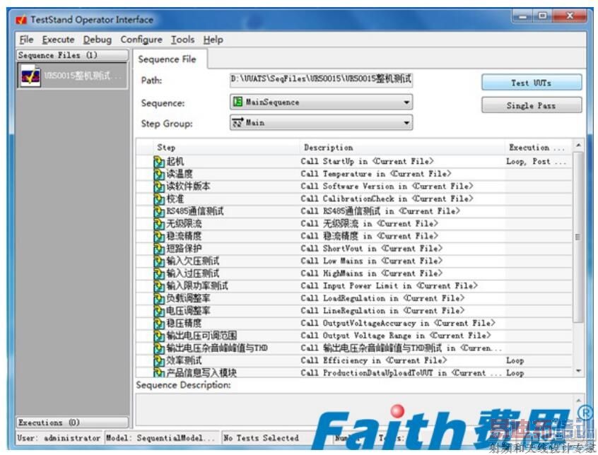Viewport: 598px width, 455px height.
Task: Open the Sequence dropdown showing MainSequence
Action: tap(321, 102)
